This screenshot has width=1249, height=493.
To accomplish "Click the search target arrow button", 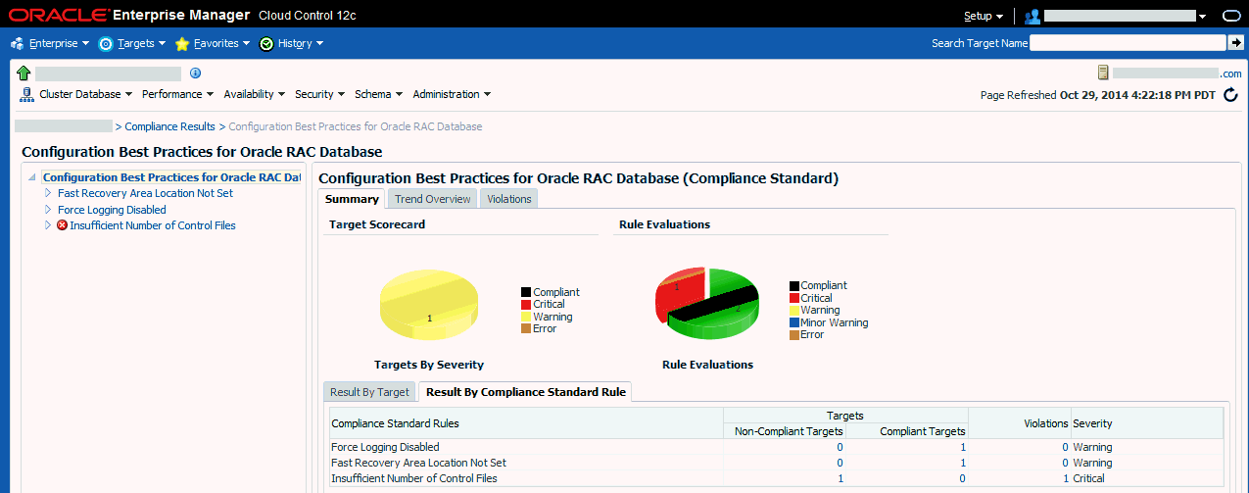I will point(1235,43).
